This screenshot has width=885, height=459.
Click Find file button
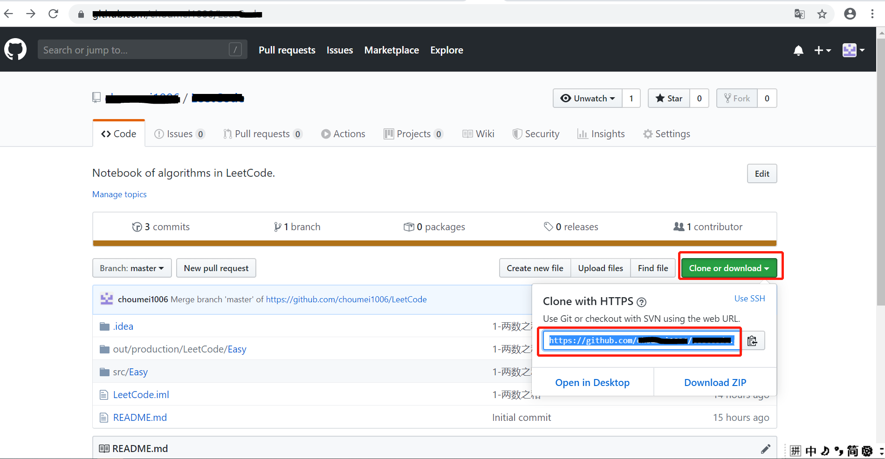(653, 268)
